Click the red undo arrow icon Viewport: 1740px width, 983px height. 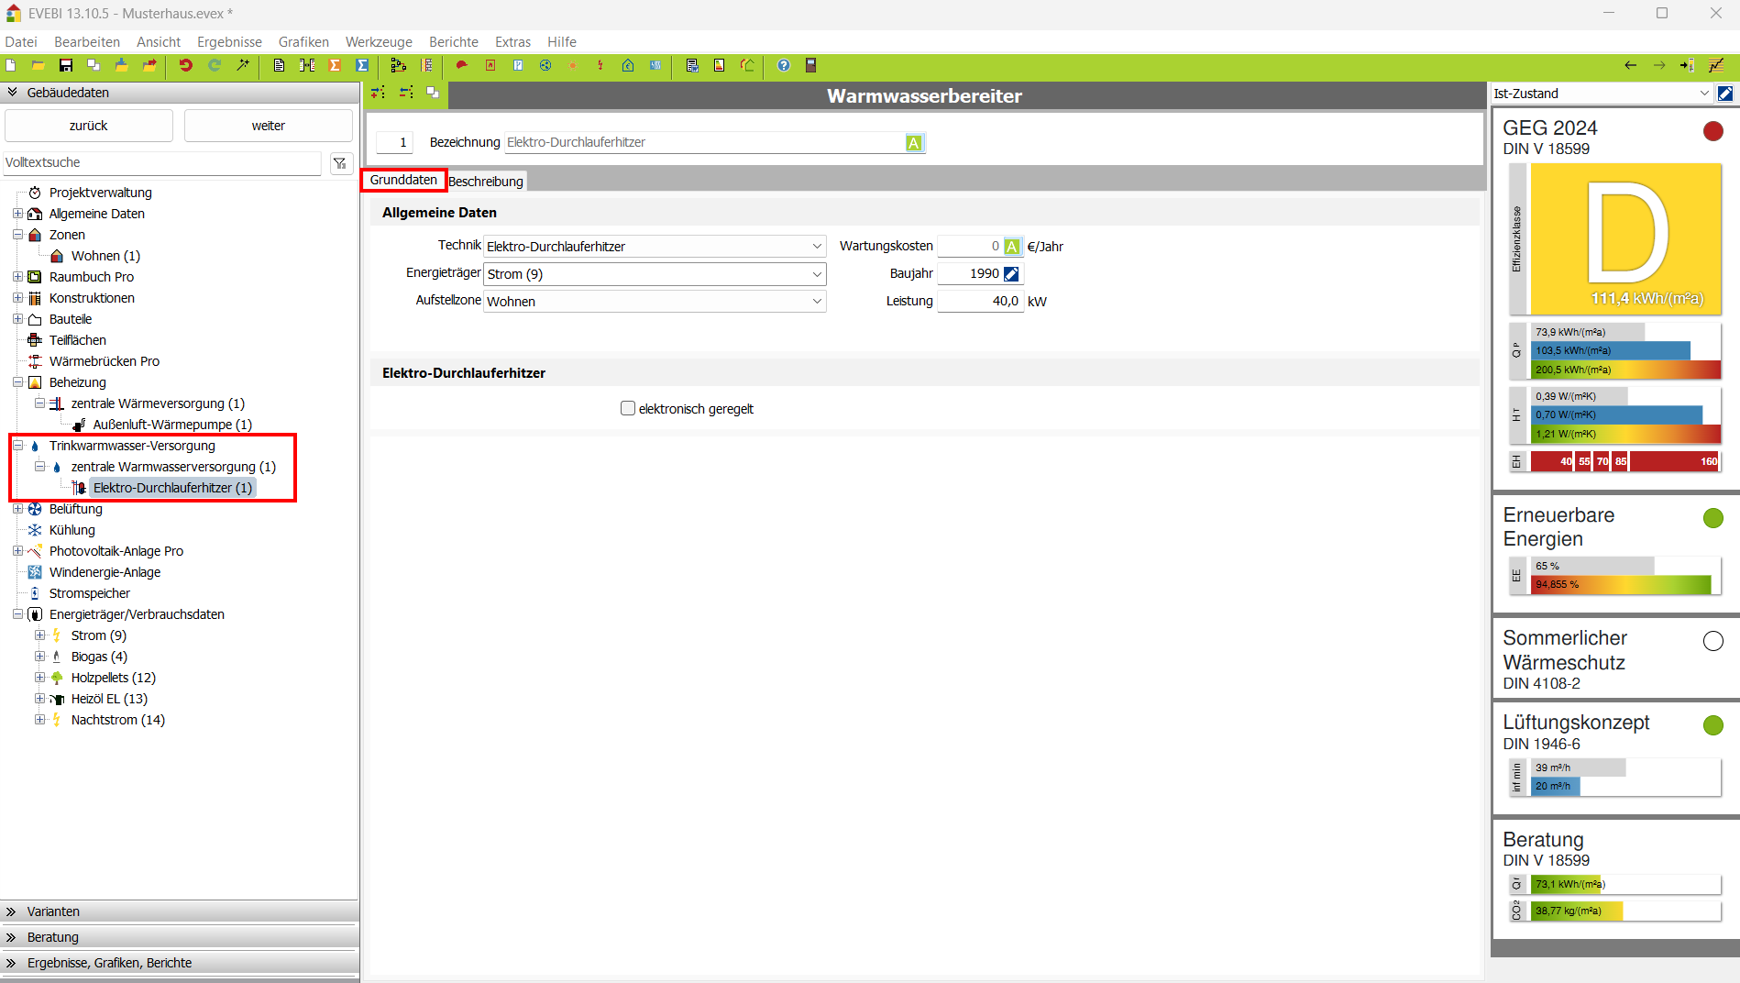pos(186,65)
